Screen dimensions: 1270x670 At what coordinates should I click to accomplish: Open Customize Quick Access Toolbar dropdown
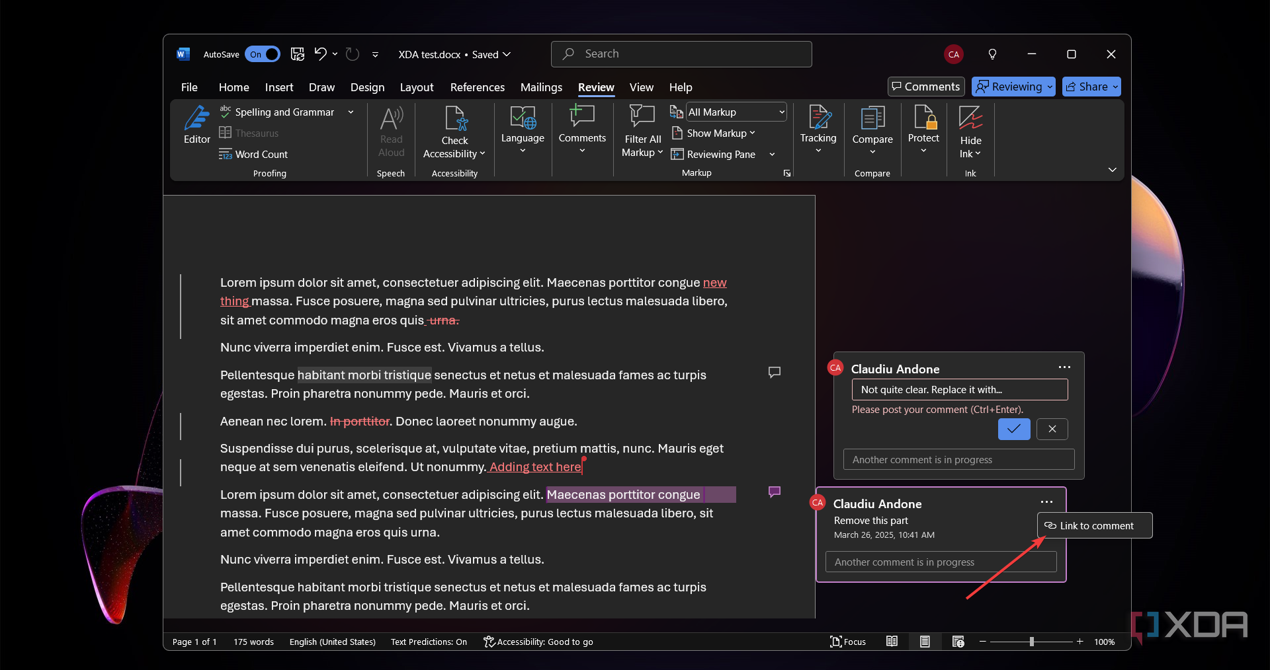(375, 55)
